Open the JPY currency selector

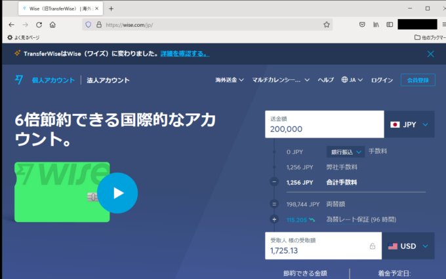pos(409,124)
